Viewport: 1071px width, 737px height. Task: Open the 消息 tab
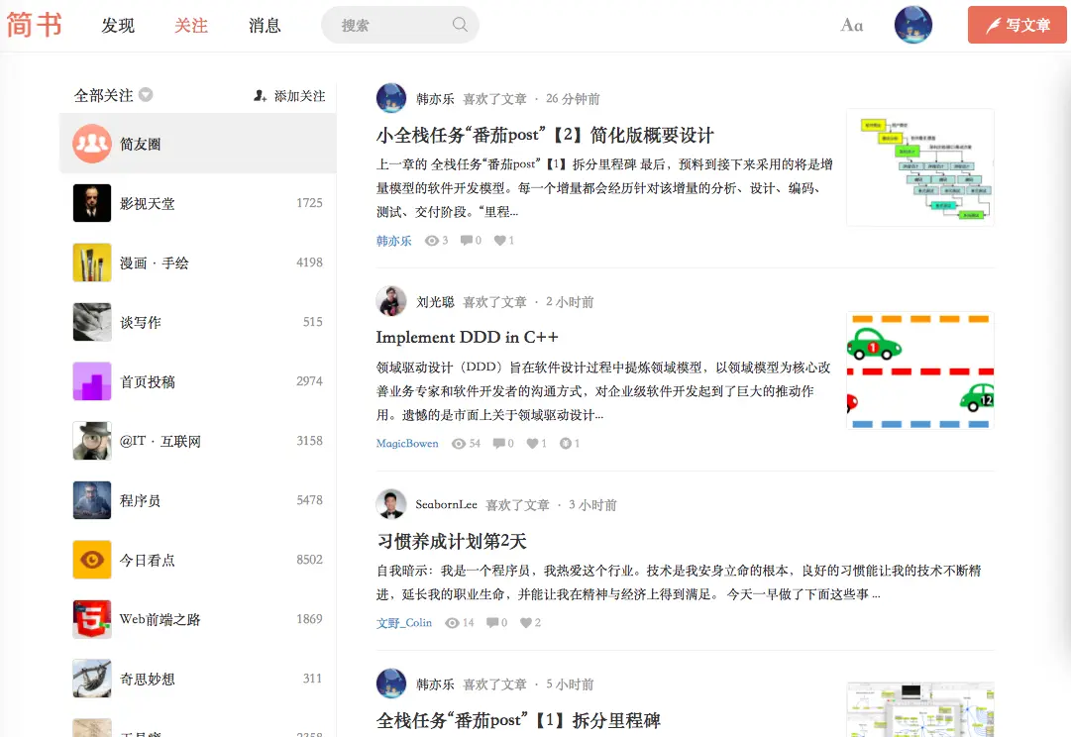tap(265, 26)
